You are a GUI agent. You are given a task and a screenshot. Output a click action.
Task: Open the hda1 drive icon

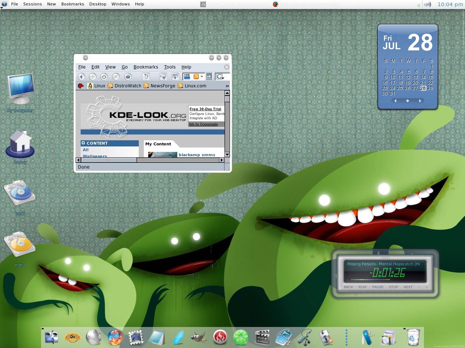(x=20, y=193)
